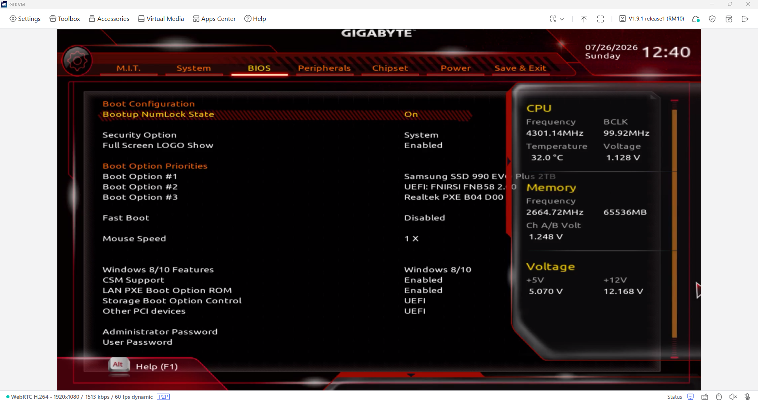Change the NumLock state value On
758x407 pixels.
point(411,114)
